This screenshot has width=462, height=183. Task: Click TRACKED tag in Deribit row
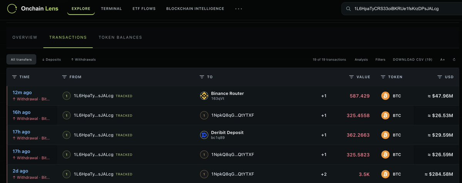(x=124, y=135)
